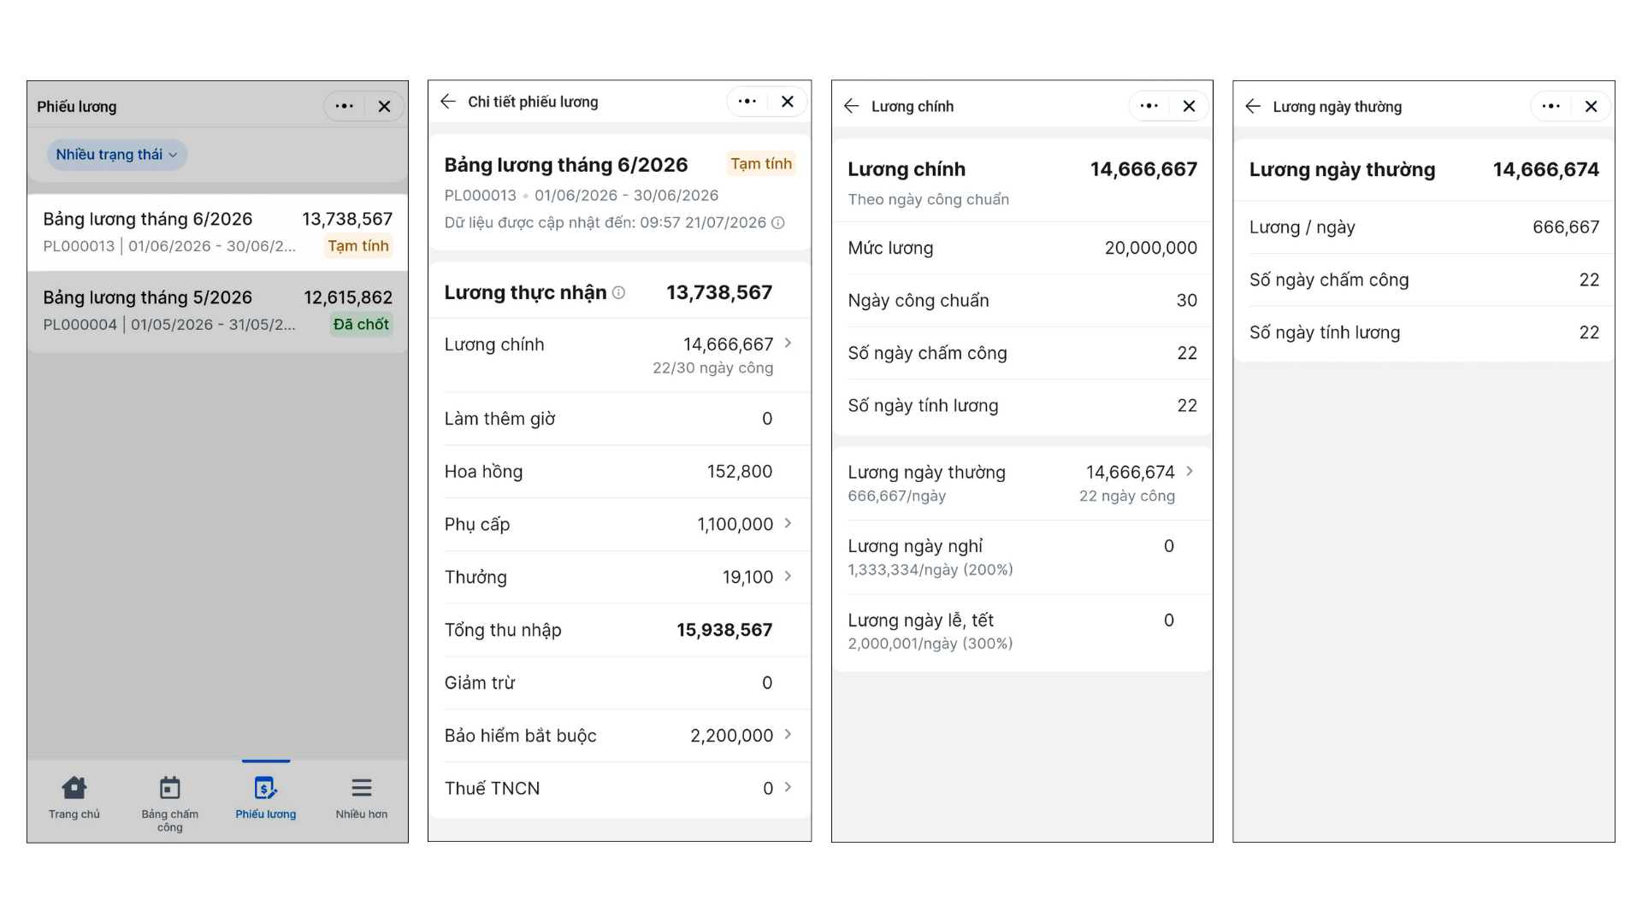
Task: Expand the Bảo hiểm bắt buộc row chevron
Action: point(788,734)
